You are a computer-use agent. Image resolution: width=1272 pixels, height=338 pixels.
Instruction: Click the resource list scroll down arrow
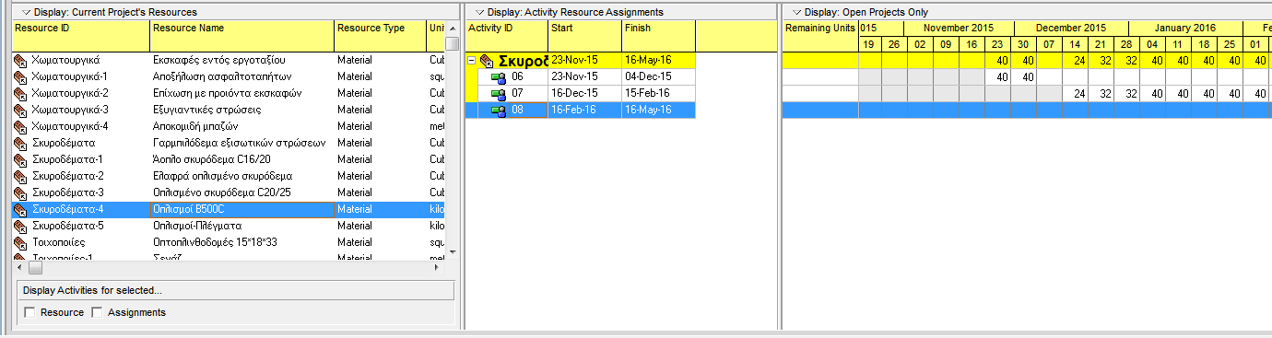coord(452,251)
